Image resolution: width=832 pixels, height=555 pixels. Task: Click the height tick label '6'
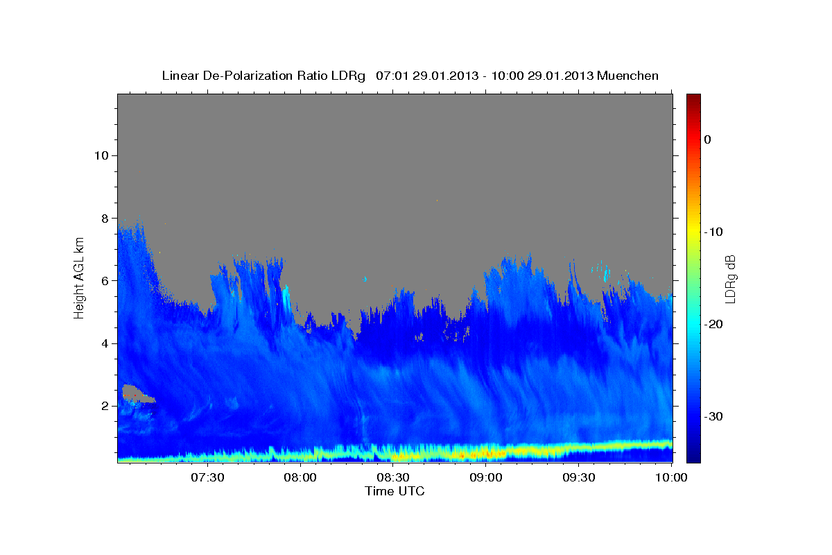click(x=105, y=281)
